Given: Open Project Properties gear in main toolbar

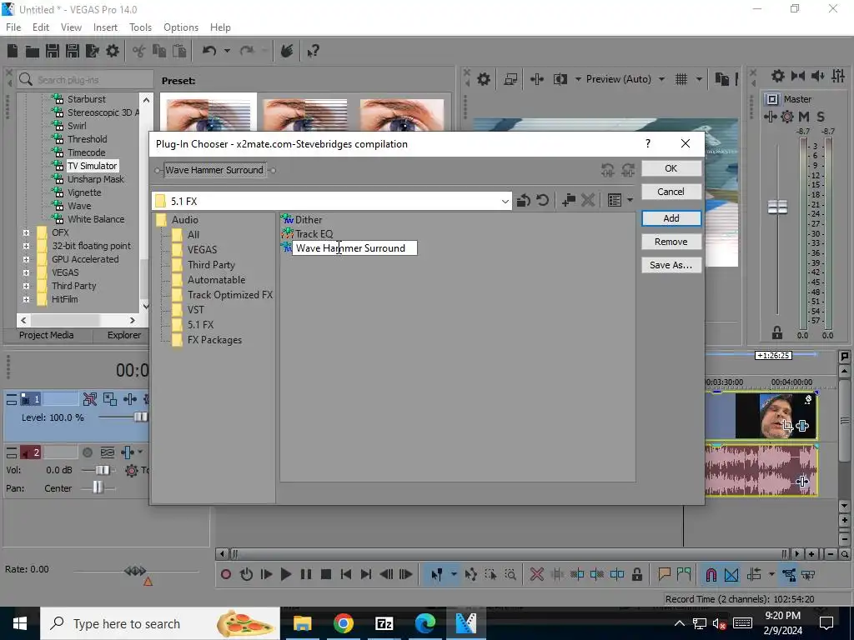Looking at the screenshot, I should (113, 51).
